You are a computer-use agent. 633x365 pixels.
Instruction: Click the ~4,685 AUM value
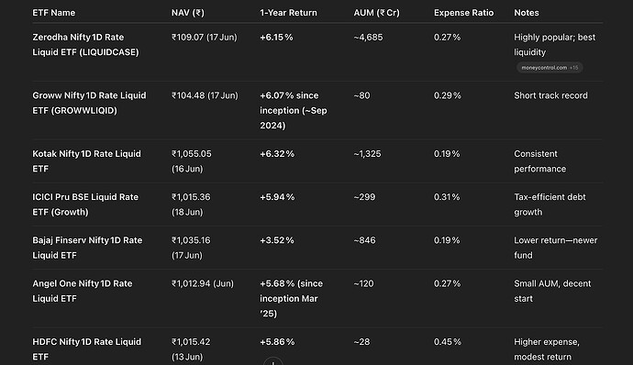[368, 38]
